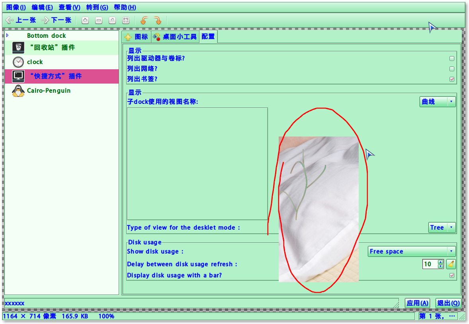Click the Disk usage group heading
This screenshot has width=469, height=324.
(145, 242)
